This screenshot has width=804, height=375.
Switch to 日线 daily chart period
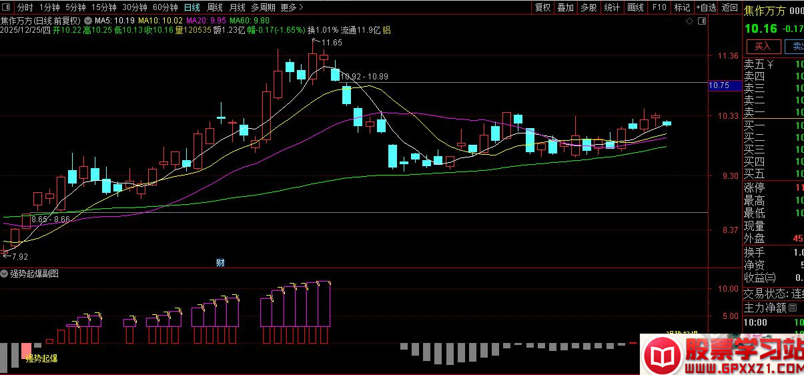click(191, 7)
